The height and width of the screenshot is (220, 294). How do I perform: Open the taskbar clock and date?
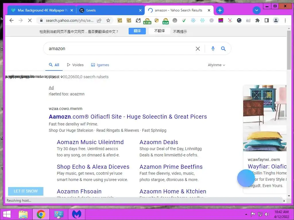[281, 214]
